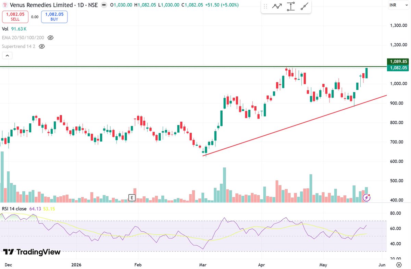Click the Venus Remedies company logo icon
The width and height of the screenshot is (411, 269).
click(4, 5)
